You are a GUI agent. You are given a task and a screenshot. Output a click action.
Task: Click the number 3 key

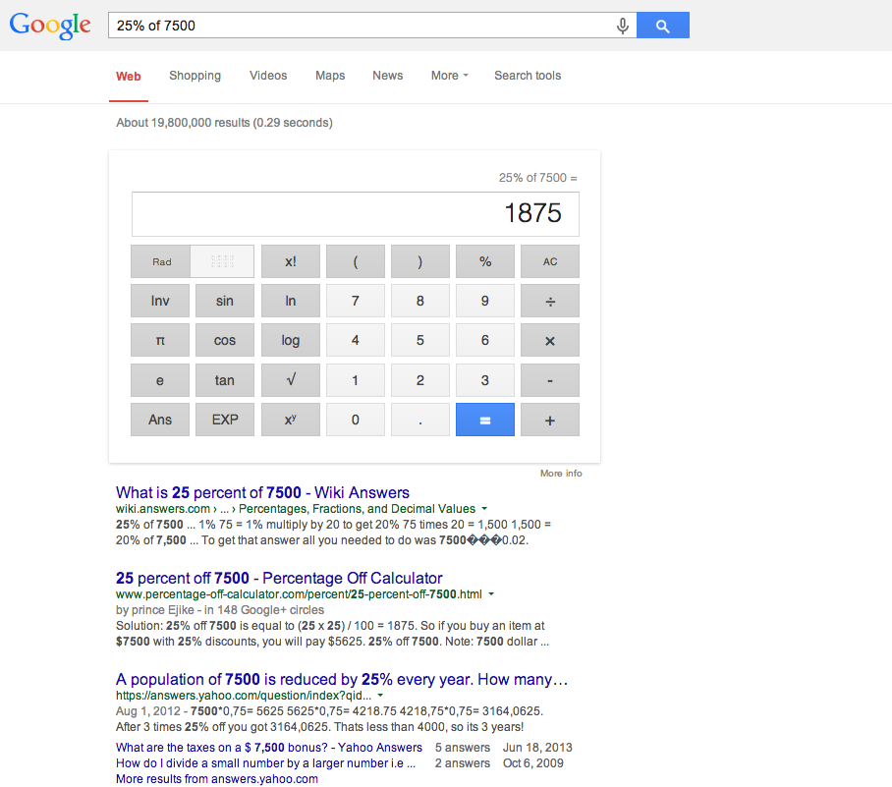(x=485, y=380)
